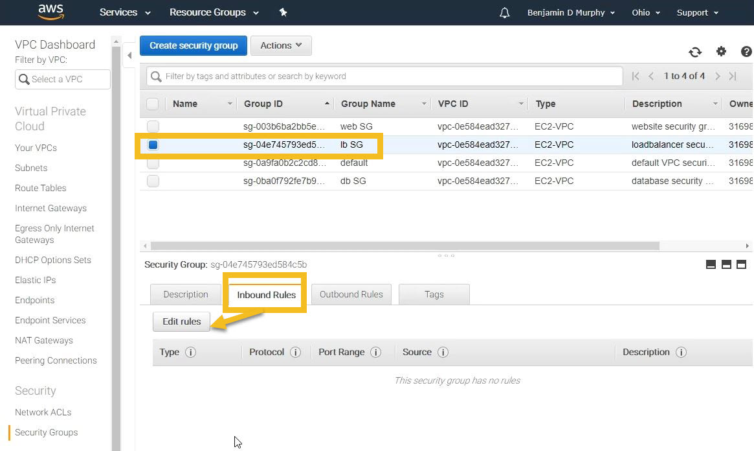Go to first page of results
The width and height of the screenshot is (754, 451).
tap(636, 76)
